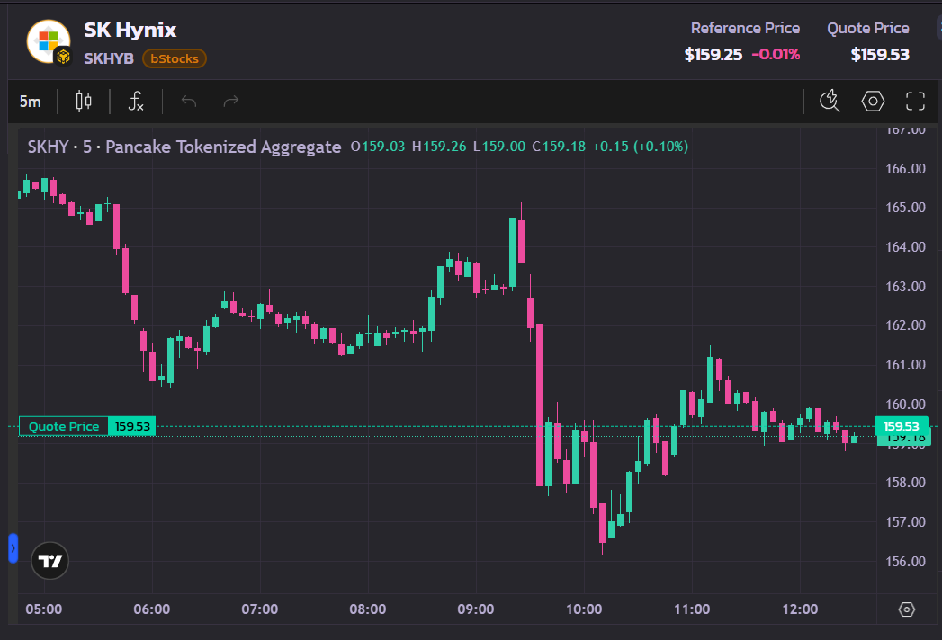This screenshot has height=640, width=942.
Task: Redo the chart action
Action: pos(230,102)
